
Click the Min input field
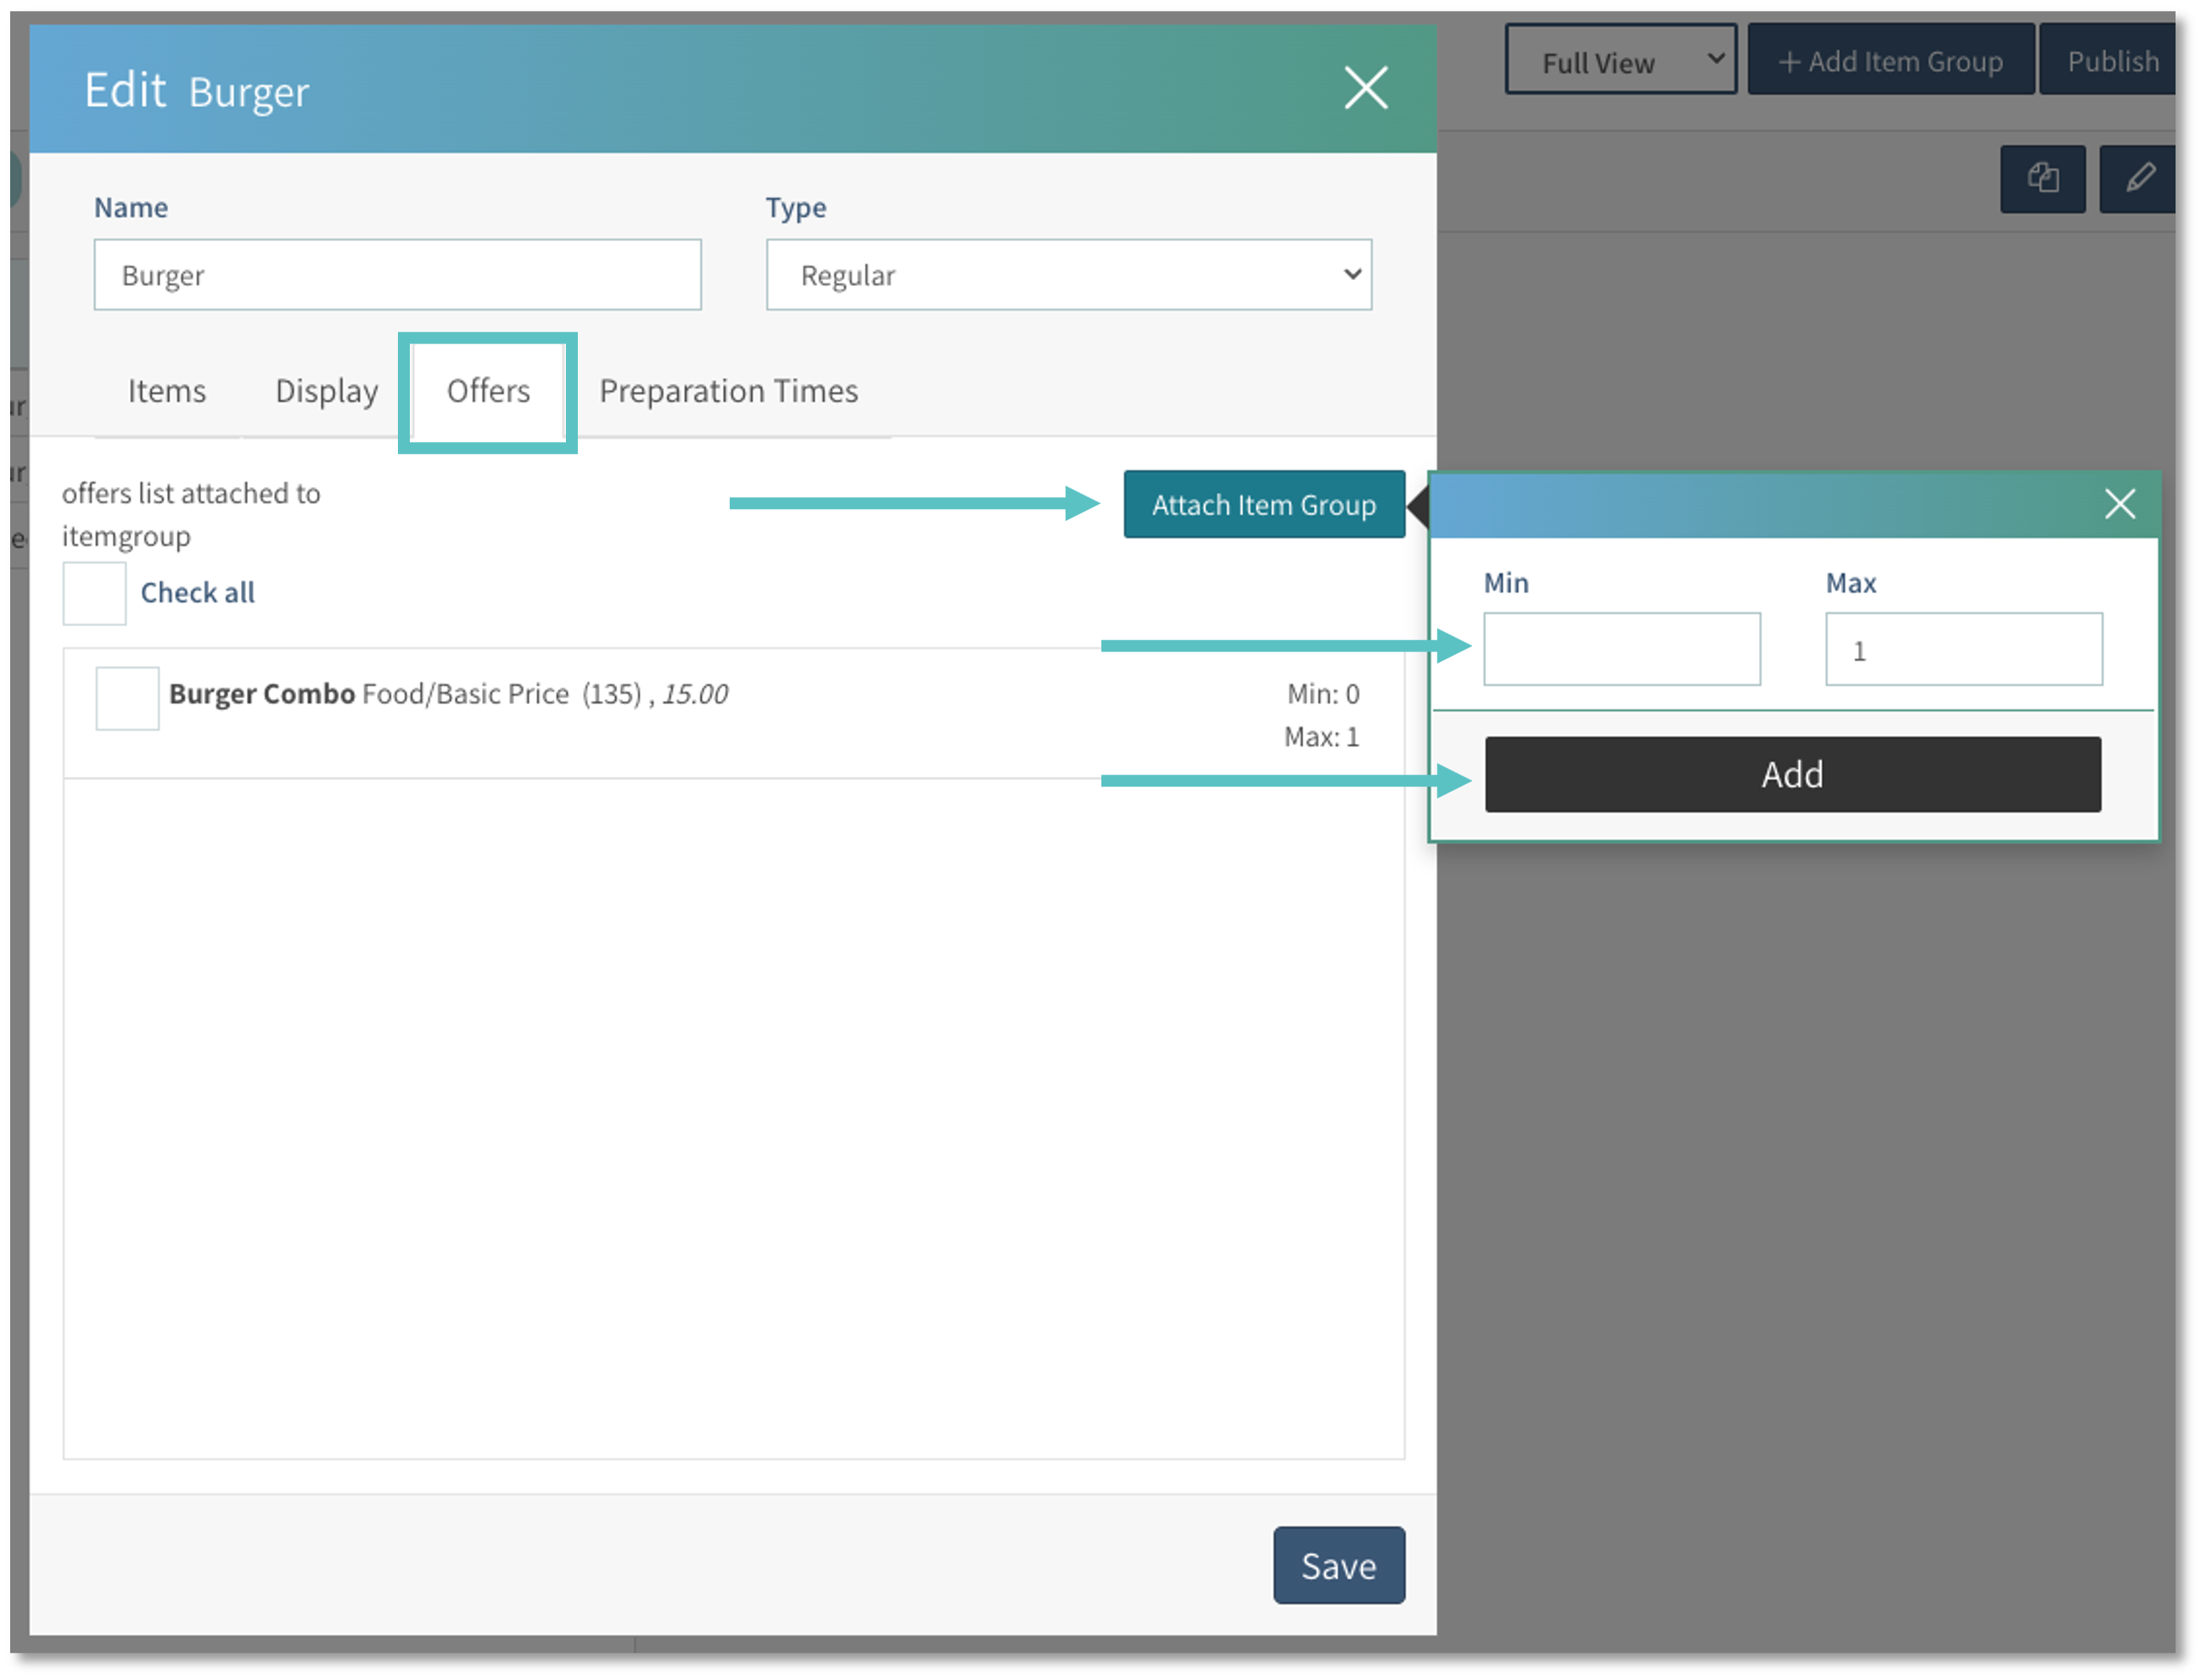pyautogui.click(x=1622, y=648)
